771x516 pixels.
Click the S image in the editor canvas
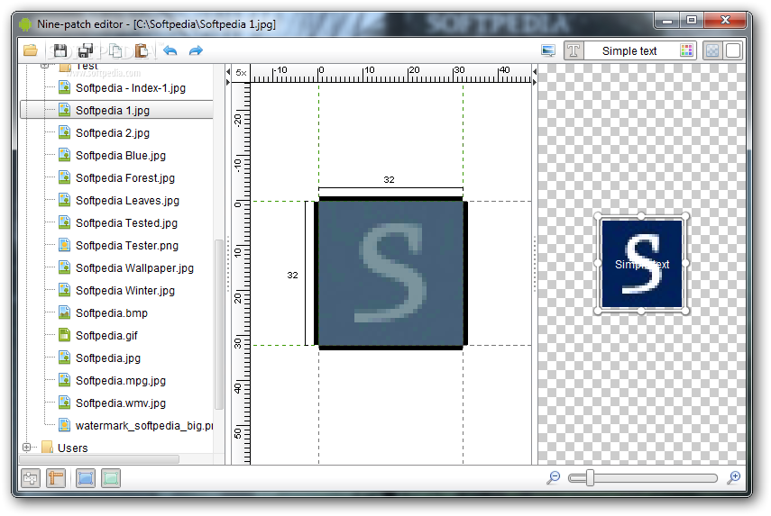[390, 273]
